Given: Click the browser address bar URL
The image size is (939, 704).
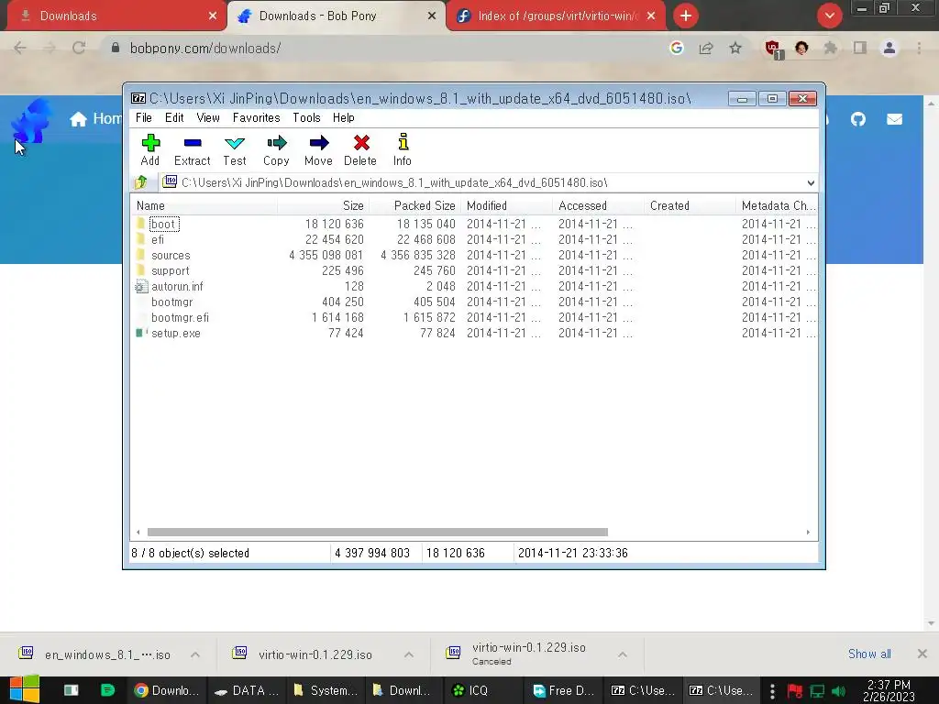Looking at the screenshot, I should pos(205,48).
